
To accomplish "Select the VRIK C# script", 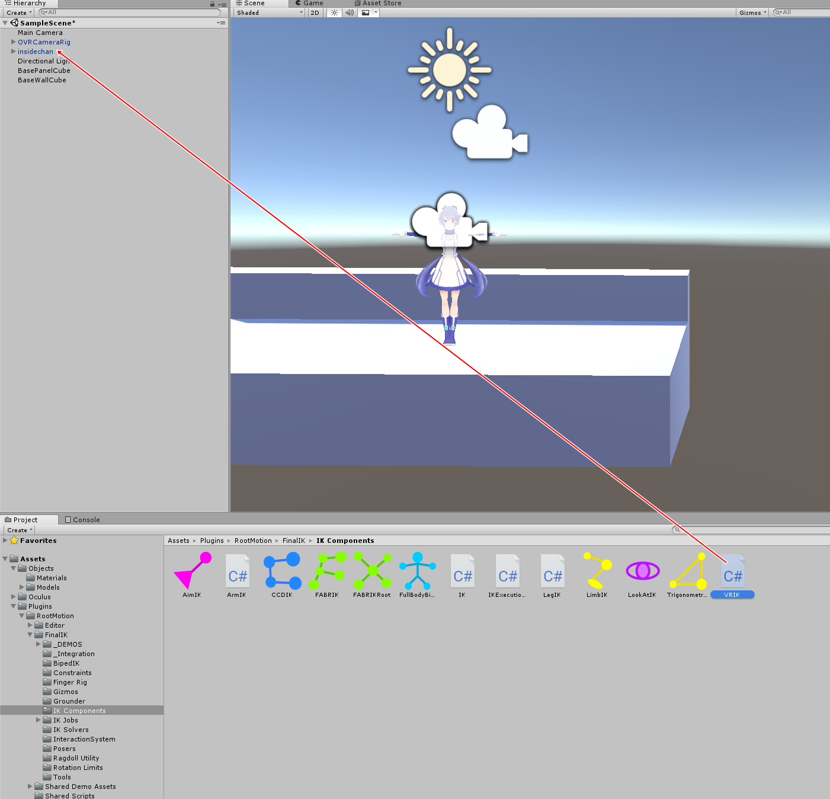I will pyautogui.click(x=732, y=571).
